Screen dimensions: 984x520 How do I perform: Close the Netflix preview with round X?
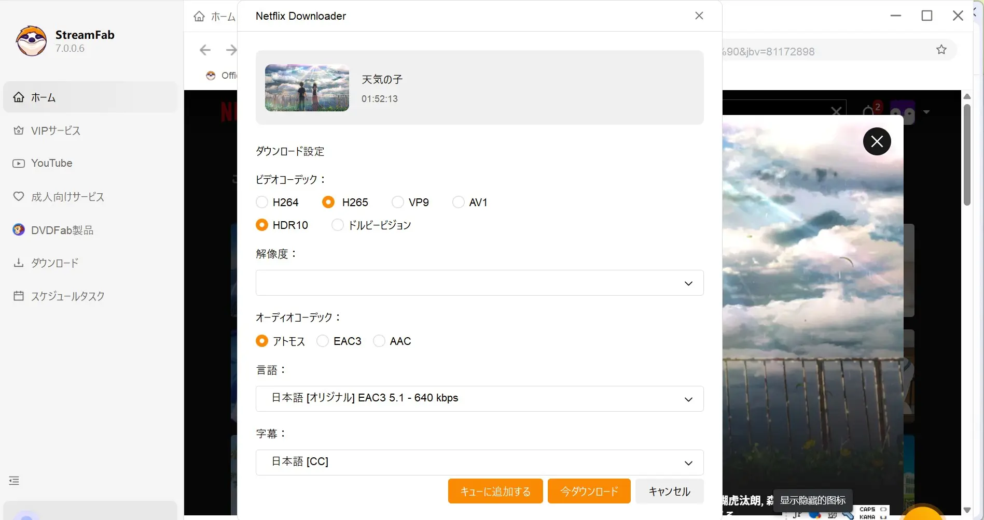877,141
